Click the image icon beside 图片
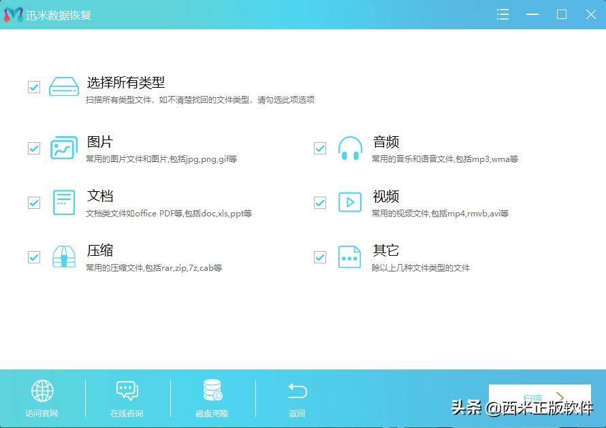 [x=63, y=148]
